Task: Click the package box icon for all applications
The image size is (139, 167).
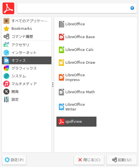Action: [x=6, y=21]
